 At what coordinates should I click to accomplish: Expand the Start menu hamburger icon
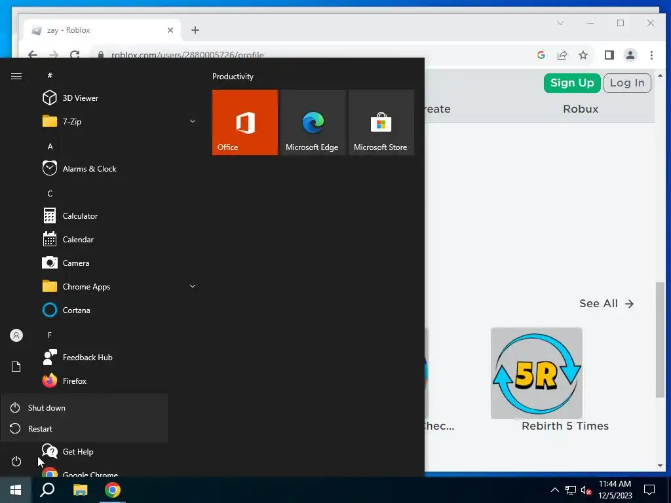[16, 76]
